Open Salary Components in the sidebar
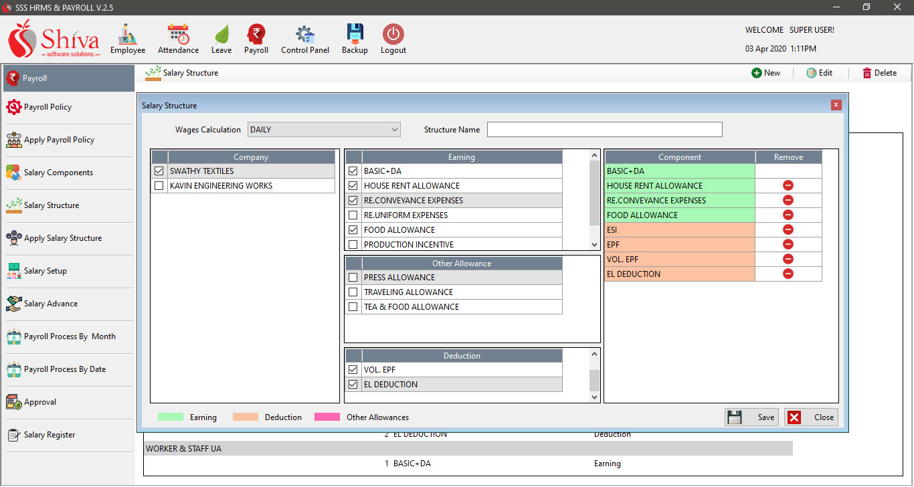The image size is (914, 487). coord(58,173)
